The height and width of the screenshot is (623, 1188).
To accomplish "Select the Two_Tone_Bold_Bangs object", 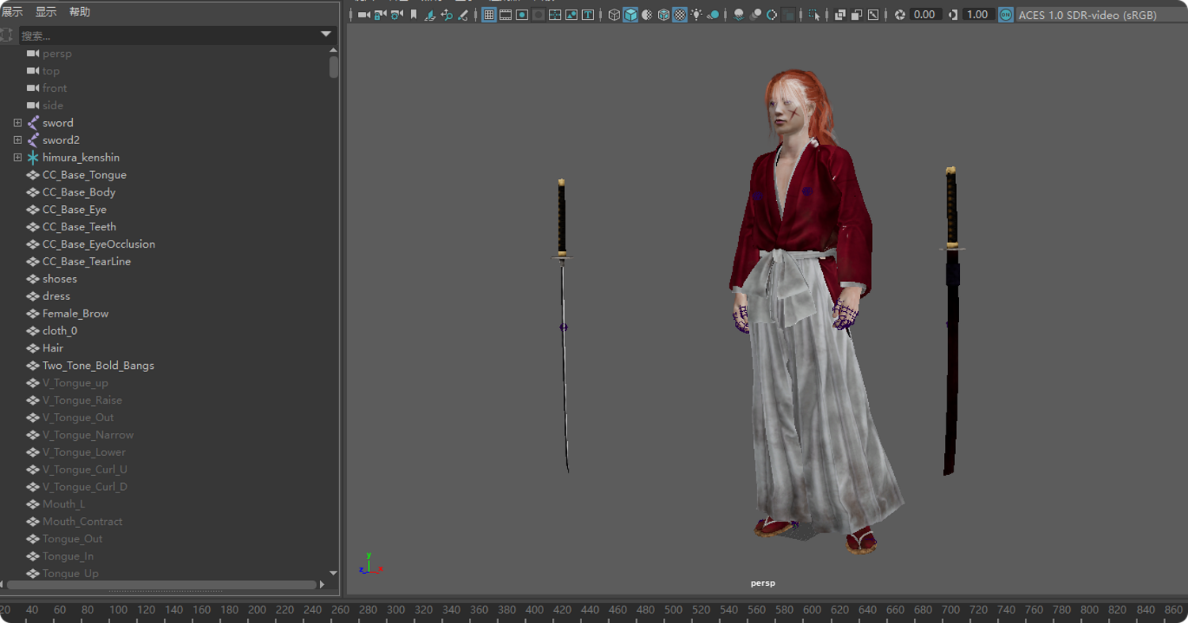I will pos(98,366).
